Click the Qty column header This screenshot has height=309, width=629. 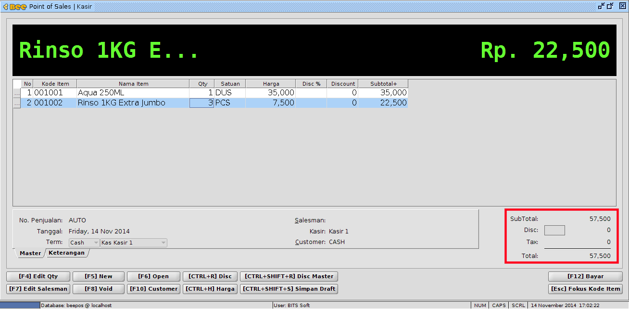coord(202,84)
